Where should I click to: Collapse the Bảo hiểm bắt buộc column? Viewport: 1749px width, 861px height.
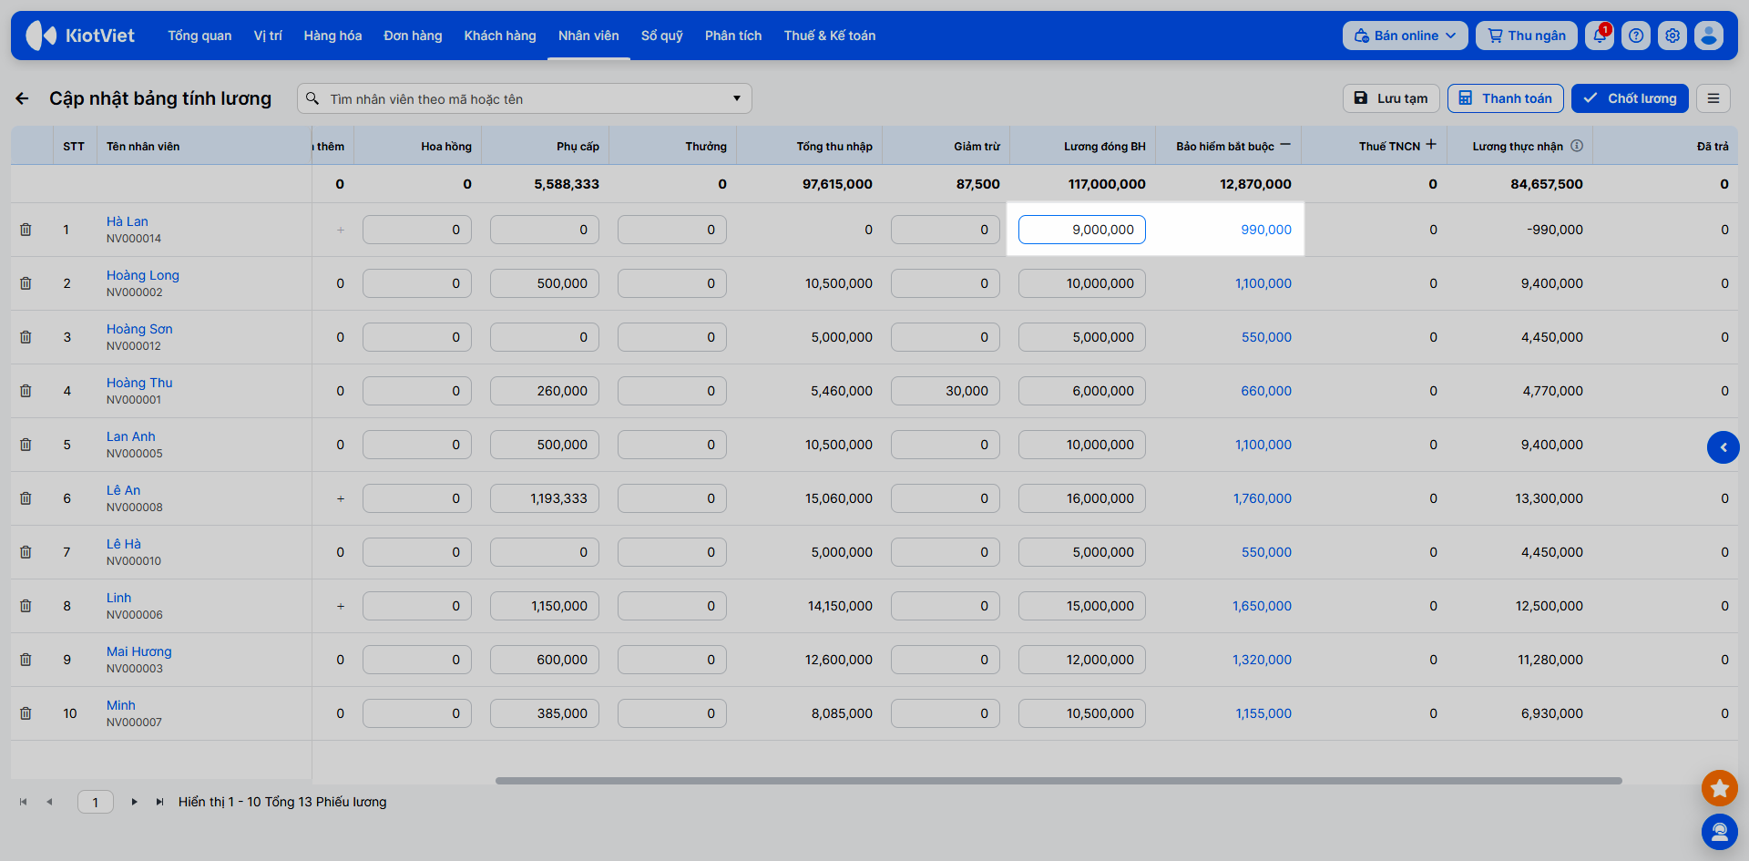pos(1285,145)
